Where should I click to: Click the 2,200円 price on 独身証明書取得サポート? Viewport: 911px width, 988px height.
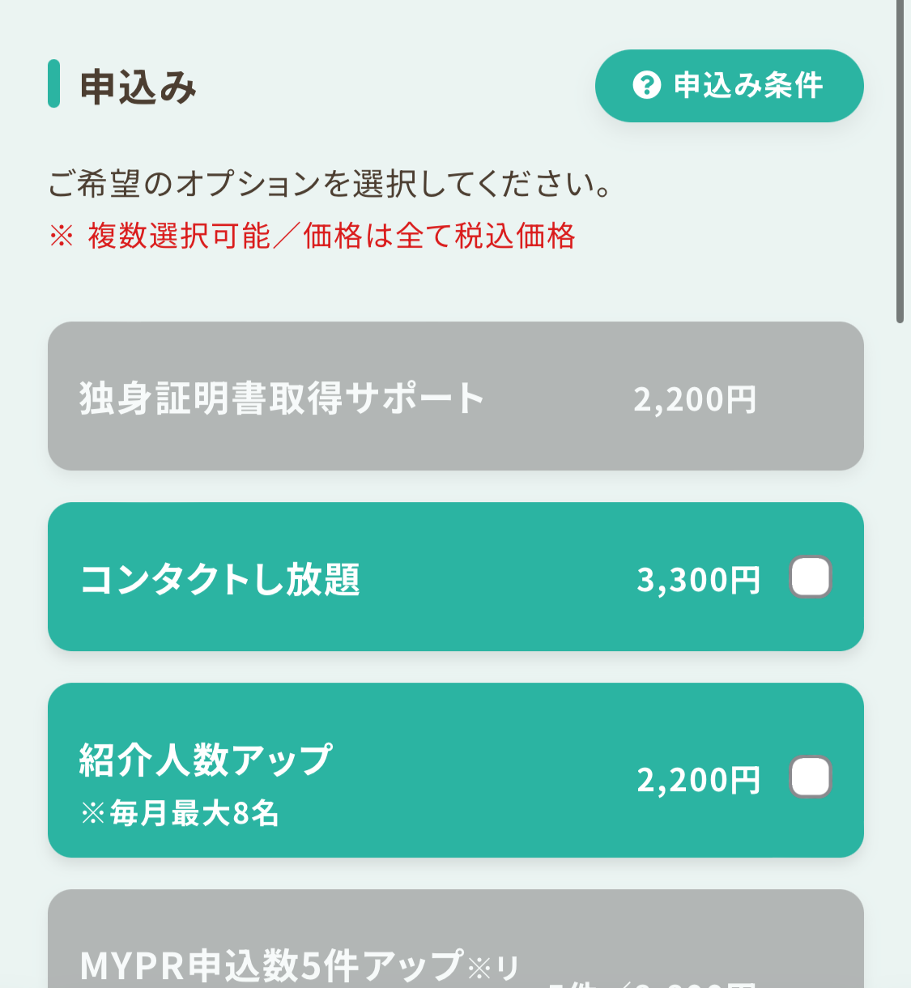coord(695,399)
